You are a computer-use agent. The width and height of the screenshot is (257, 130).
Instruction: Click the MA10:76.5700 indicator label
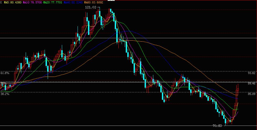pos(32,2)
